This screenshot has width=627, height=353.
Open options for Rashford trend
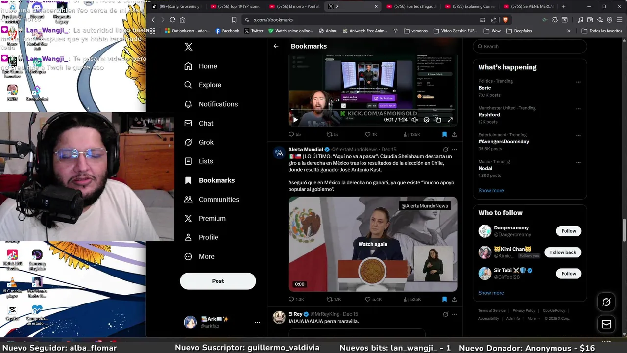click(x=579, y=109)
